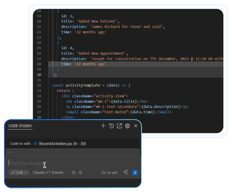232x192 pixels.
Task: Click line number 32 in the gutter
Action: pyautogui.click(x=39, y=85)
